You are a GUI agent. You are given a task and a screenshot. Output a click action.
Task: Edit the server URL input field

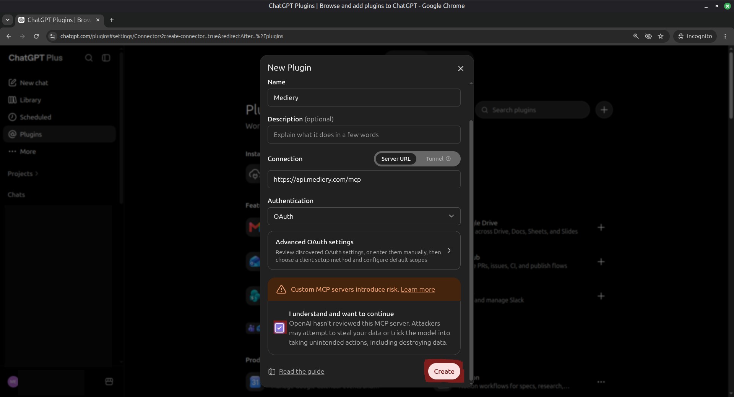point(364,179)
